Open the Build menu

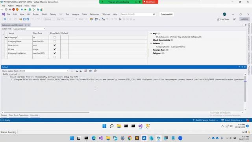click(x=44, y=14)
